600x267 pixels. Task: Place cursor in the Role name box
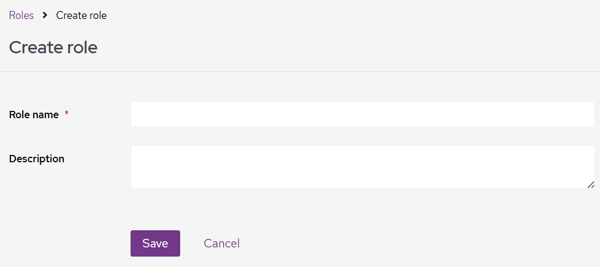(362, 115)
